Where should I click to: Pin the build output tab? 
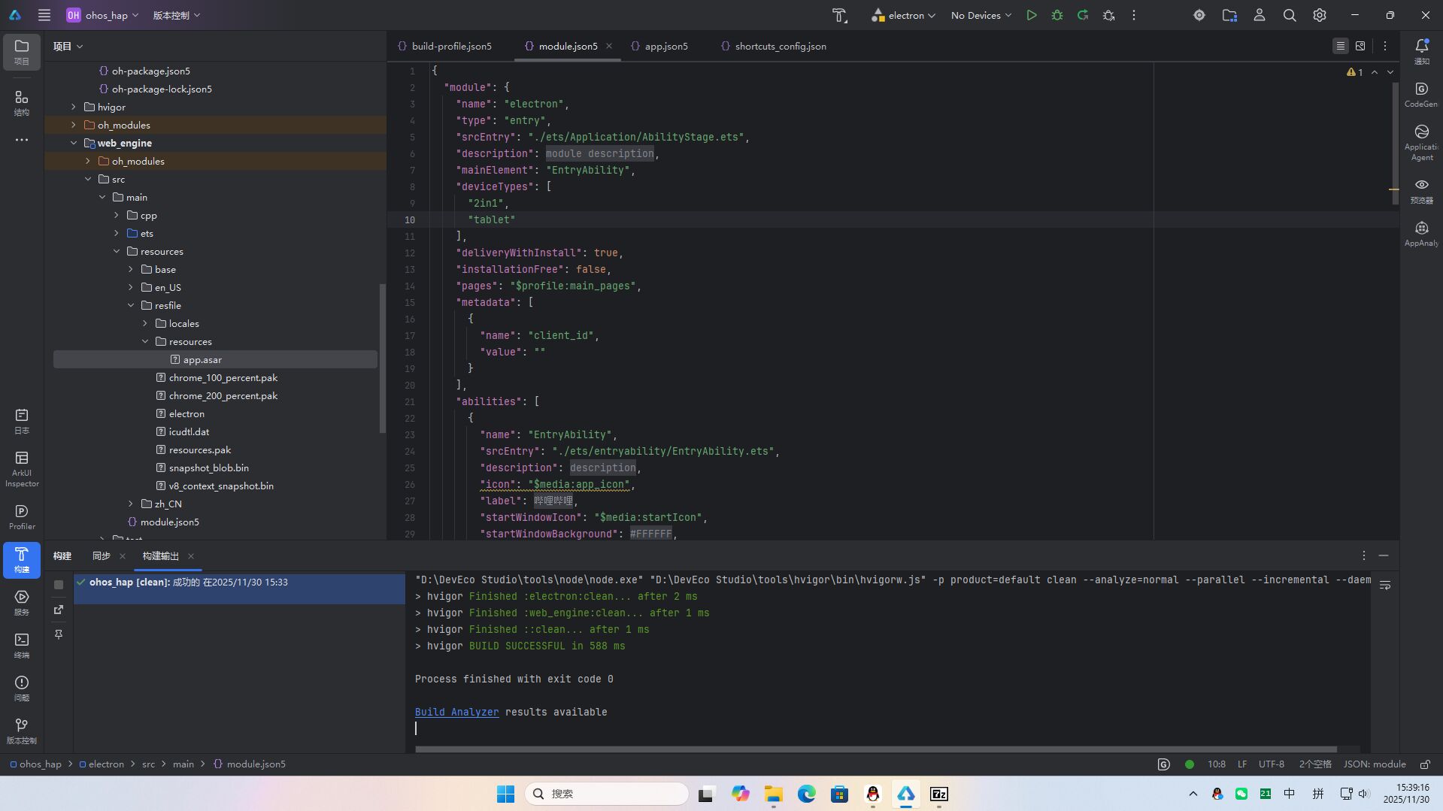click(x=59, y=634)
